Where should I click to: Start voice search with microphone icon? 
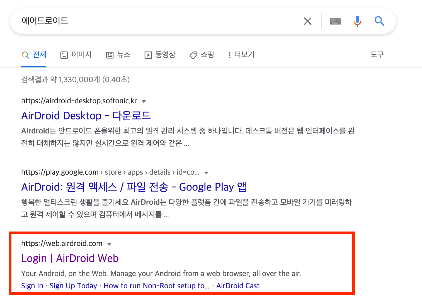pos(357,21)
